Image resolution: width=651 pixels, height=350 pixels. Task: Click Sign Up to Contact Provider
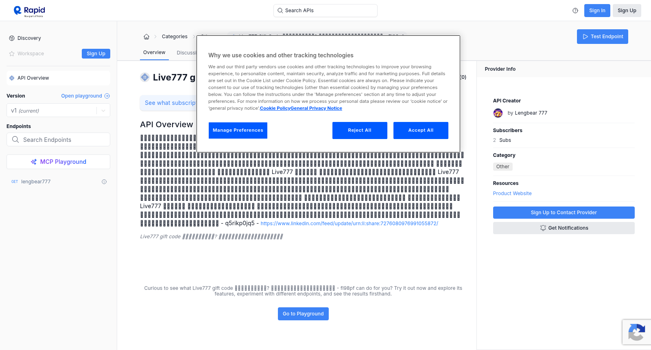(564, 213)
